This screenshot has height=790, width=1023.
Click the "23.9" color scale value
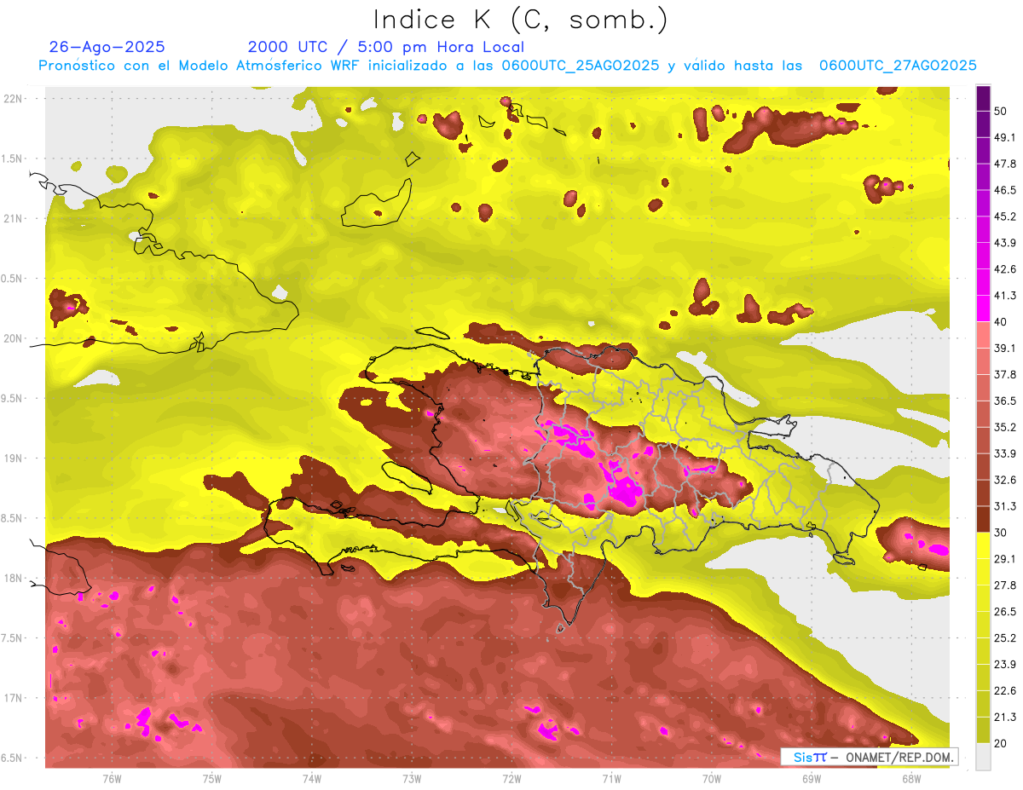coord(1004,665)
